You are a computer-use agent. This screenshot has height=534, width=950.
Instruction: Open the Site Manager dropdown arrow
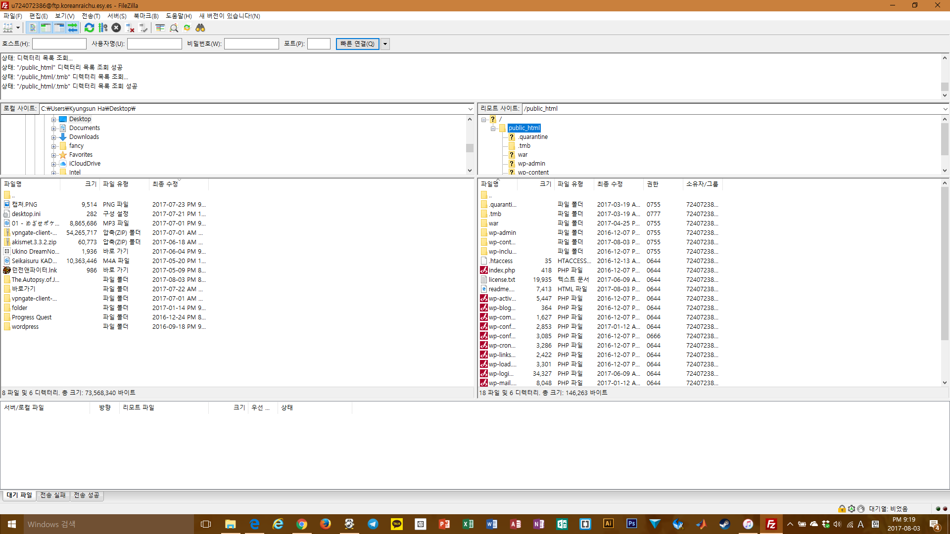coord(18,28)
